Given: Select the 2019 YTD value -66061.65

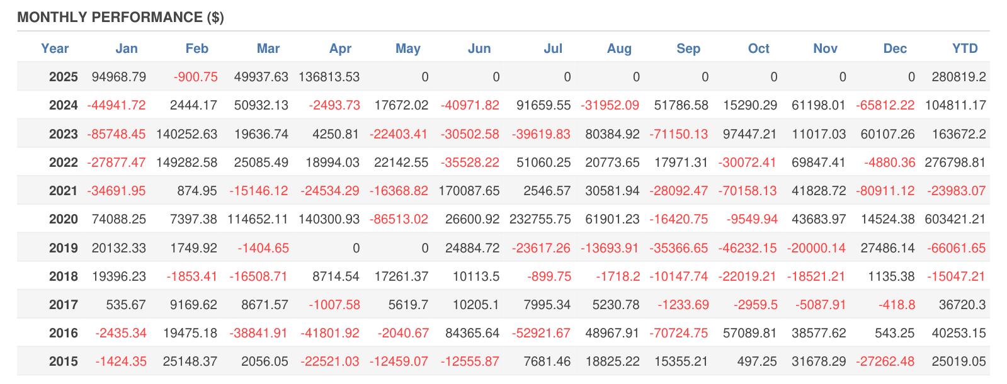Looking at the screenshot, I should tap(955, 248).
